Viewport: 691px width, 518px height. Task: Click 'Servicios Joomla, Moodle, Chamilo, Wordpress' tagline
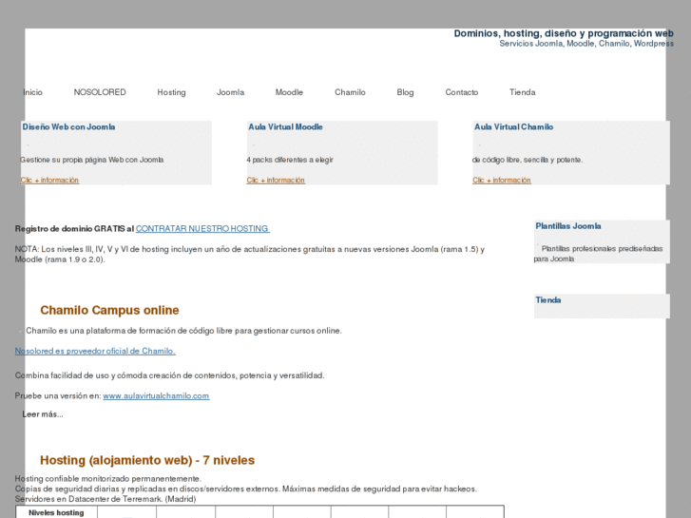[x=586, y=44]
